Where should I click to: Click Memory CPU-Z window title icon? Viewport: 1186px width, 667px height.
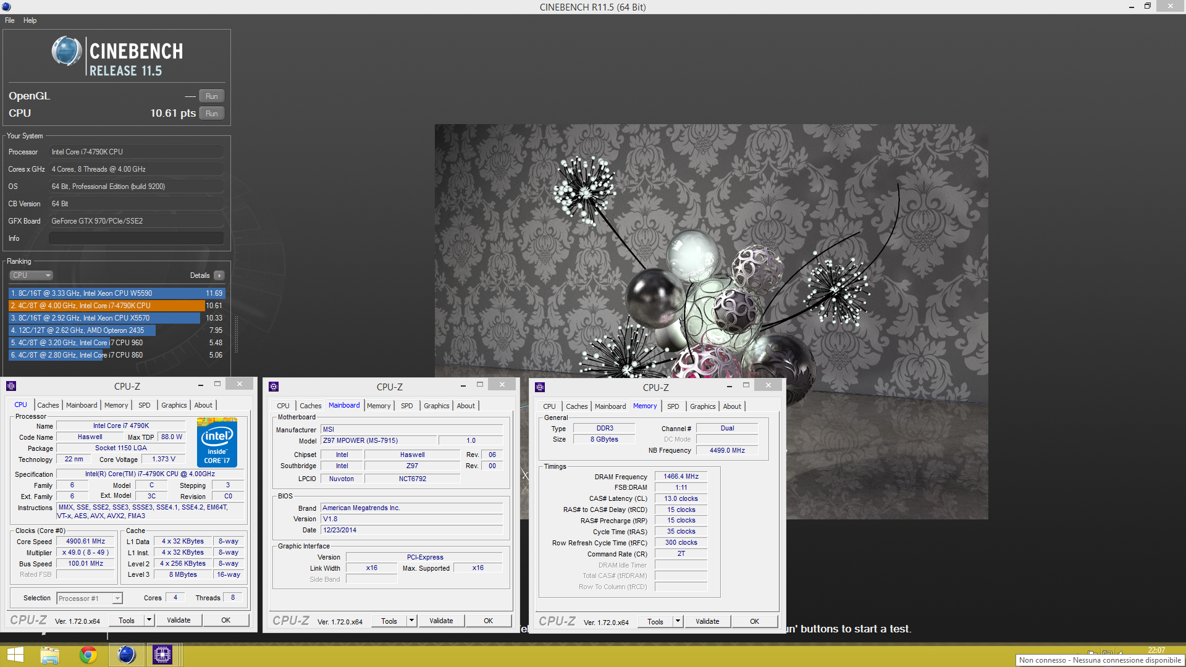[540, 387]
